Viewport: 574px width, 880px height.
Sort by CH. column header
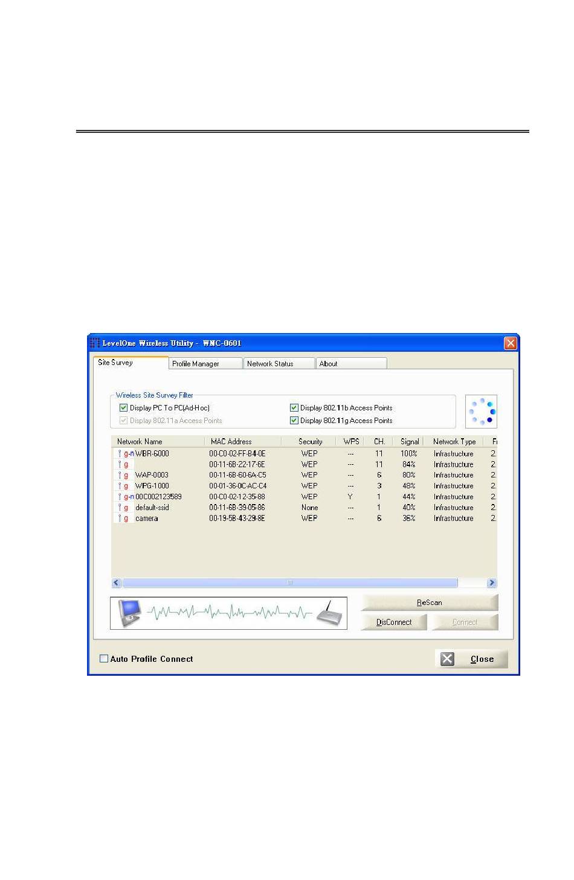click(379, 442)
